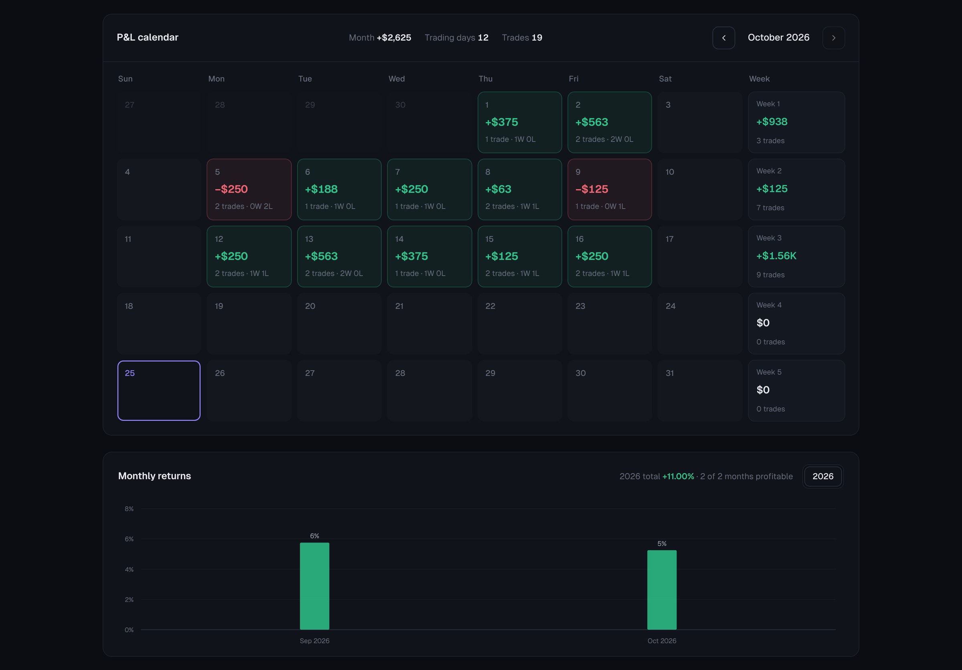Open October 1 day cell showing +$375

[519, 122]
